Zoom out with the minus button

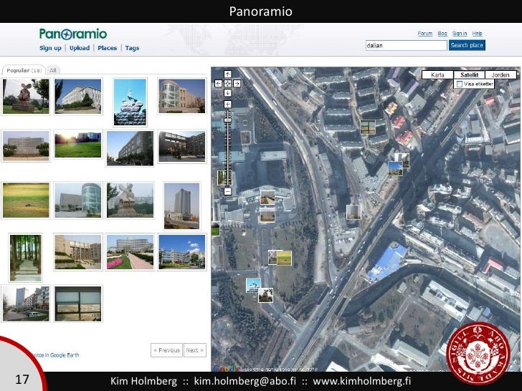227,191
